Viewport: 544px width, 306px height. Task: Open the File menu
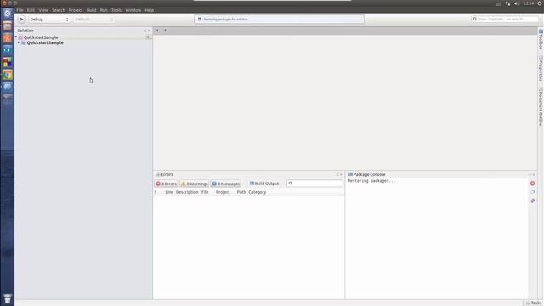pos(20,10)
